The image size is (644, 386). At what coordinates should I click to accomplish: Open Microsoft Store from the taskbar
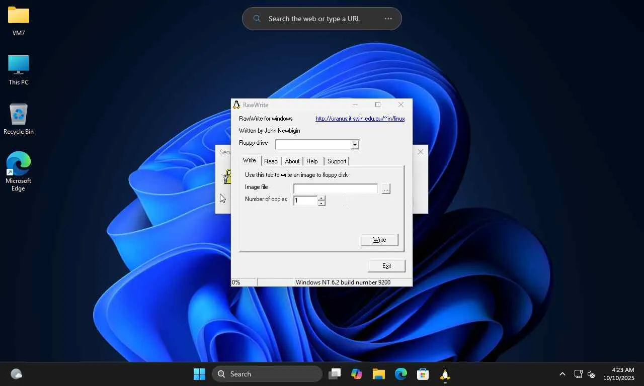pyautogui.click(x=423, y=374)
